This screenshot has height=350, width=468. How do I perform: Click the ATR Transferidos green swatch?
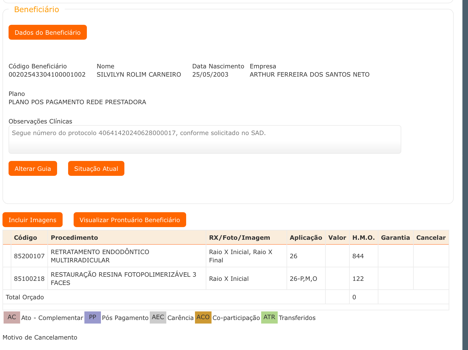click(269, 317)
